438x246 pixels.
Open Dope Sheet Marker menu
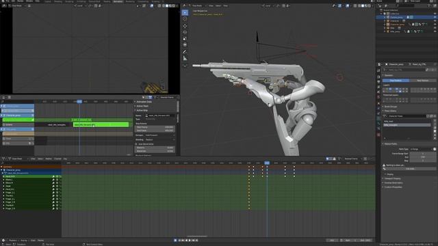pos(49,159)
